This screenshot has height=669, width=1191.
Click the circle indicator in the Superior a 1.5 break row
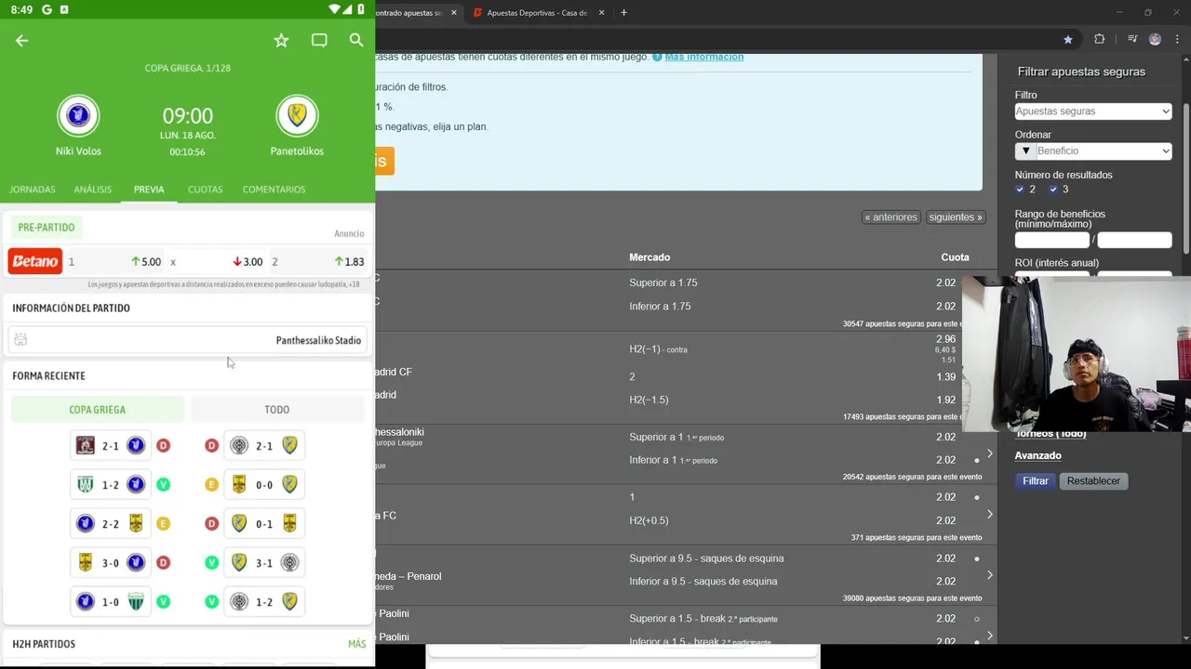976,619
